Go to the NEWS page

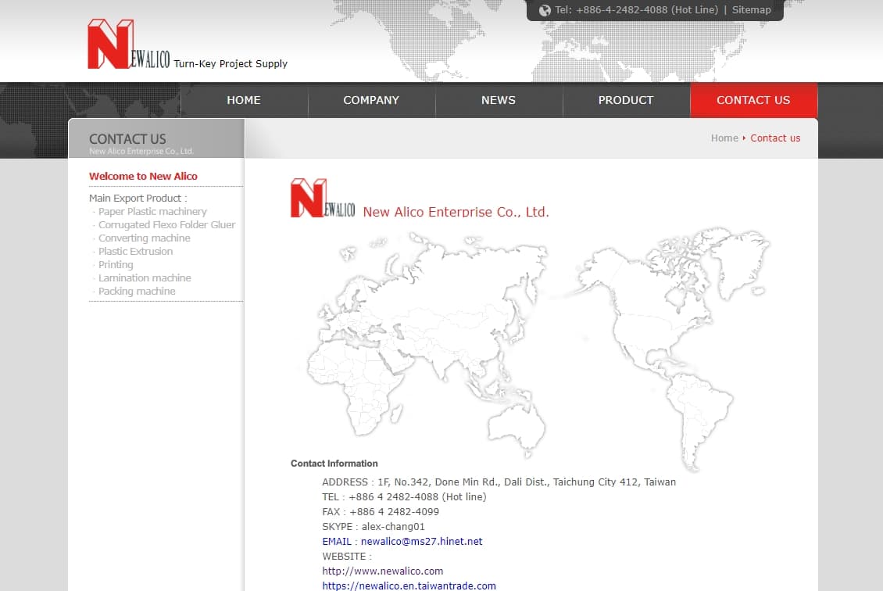tap(499, 100)
